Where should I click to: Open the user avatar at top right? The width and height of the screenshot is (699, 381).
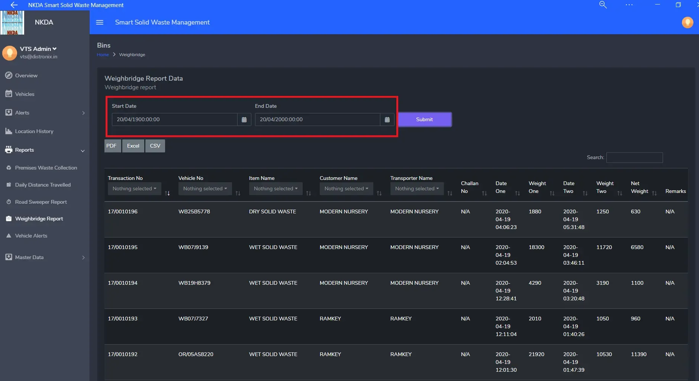(x=687, y=22)
